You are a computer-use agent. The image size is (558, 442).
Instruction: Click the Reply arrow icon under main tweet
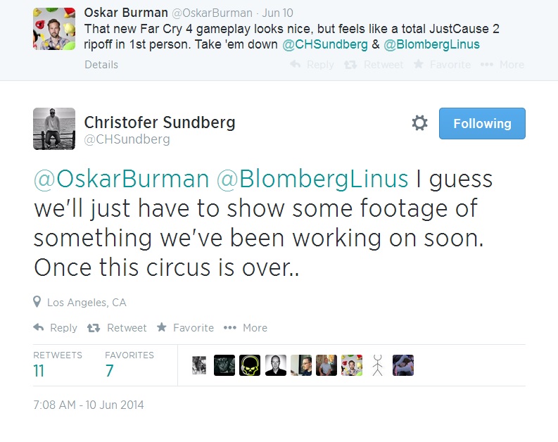(x=39, y=328)
